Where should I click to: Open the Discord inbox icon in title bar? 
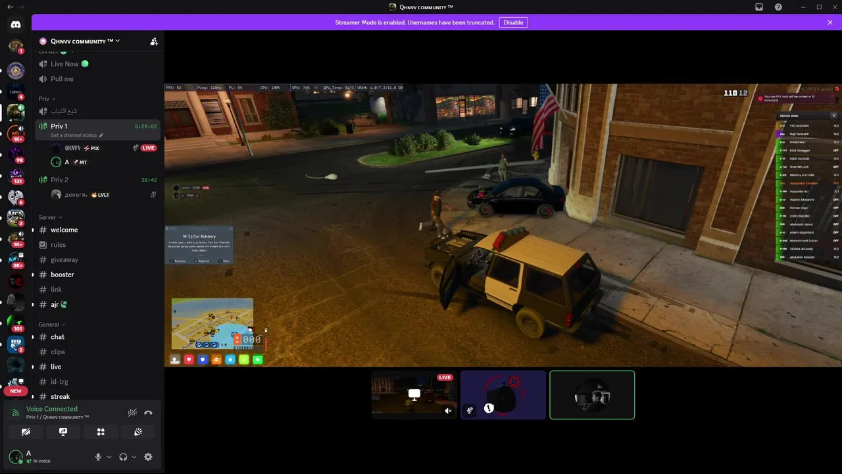coord(759,7)
